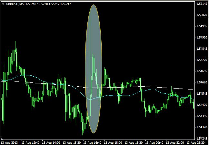Click the 13 Aug 18:00 time label

point(114,142)
